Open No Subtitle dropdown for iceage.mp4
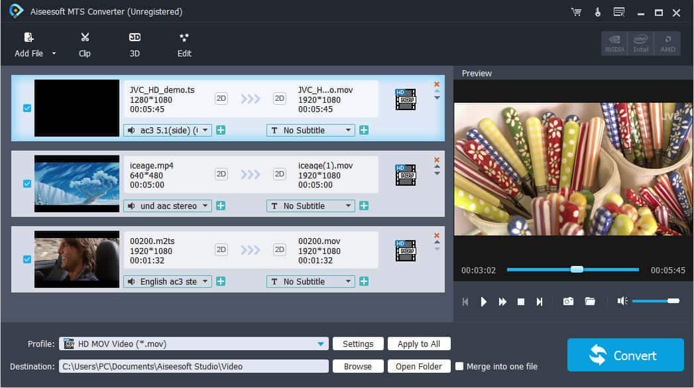The width and height of the screenshot is (694, 388). click(x=311, y=206)
